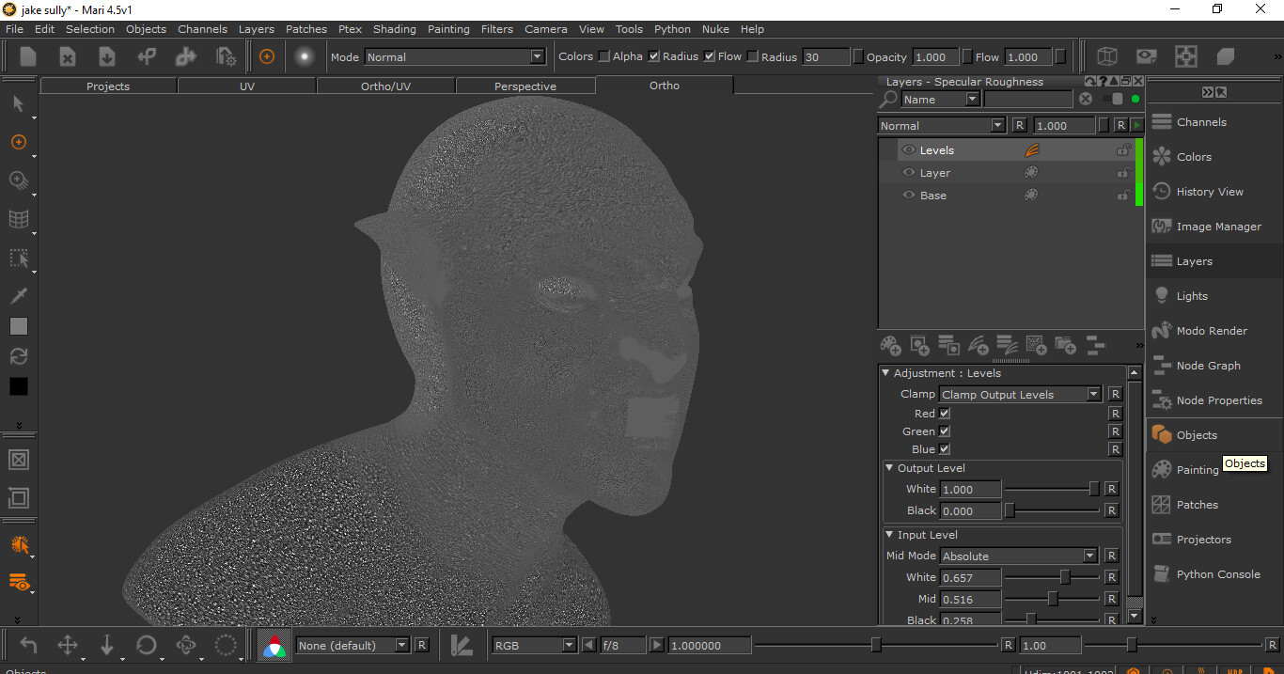Open the RGB channel dropdown in bottom bar

coord(534,646)
